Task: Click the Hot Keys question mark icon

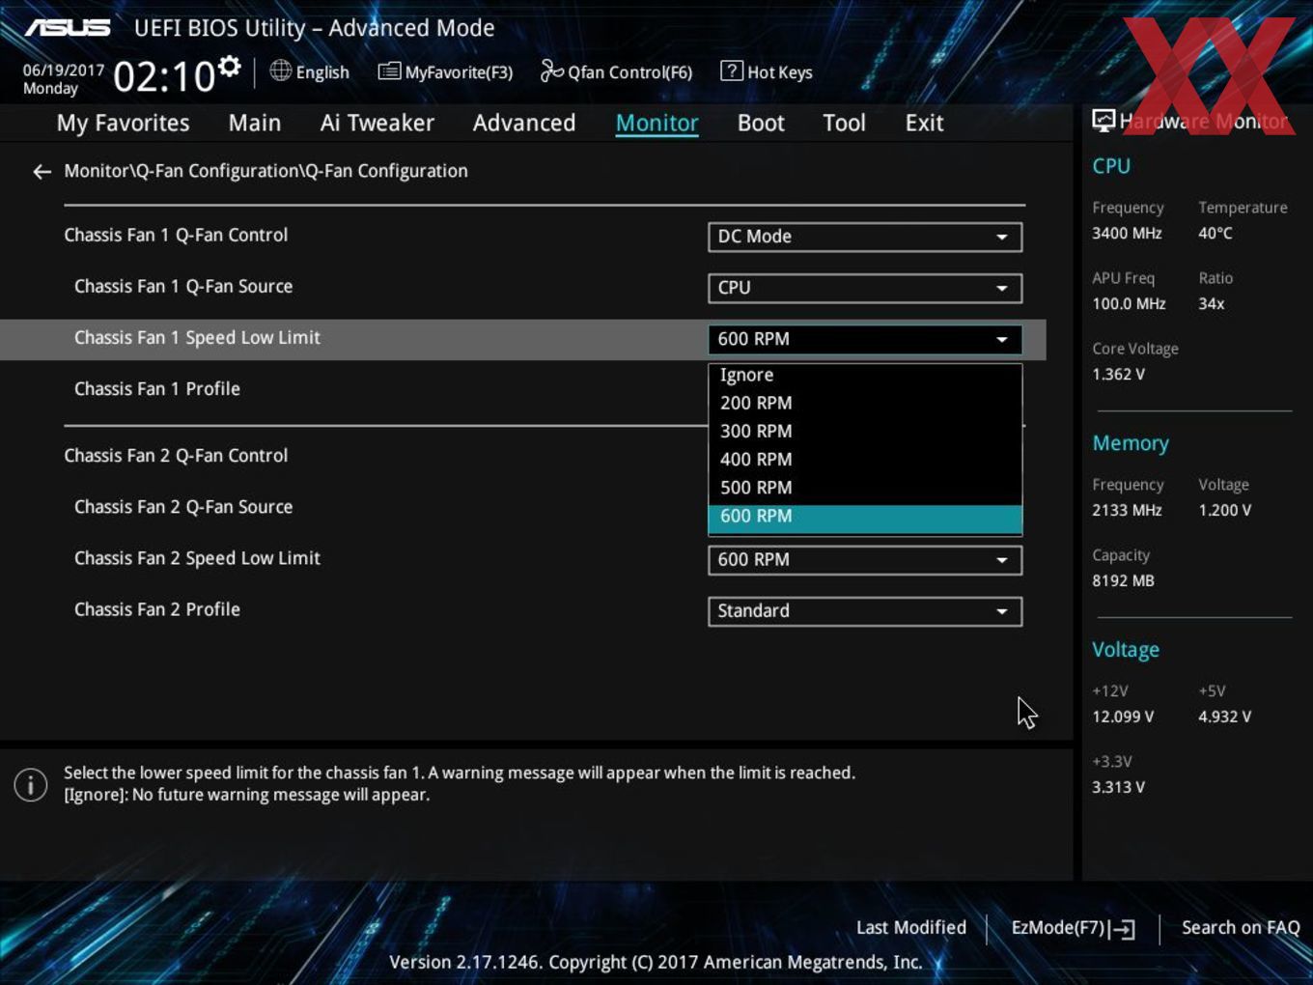Action: (732, 71)
